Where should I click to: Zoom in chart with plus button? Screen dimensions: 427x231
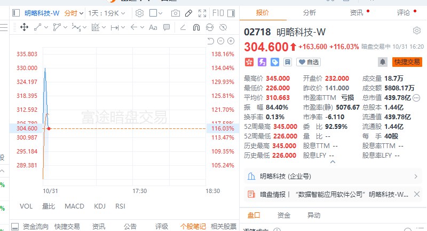(231, 41)
